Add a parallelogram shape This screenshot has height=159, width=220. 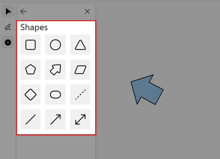[80, 70]
